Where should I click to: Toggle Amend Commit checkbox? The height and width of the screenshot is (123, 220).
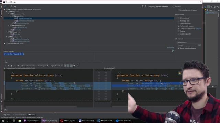179,10
